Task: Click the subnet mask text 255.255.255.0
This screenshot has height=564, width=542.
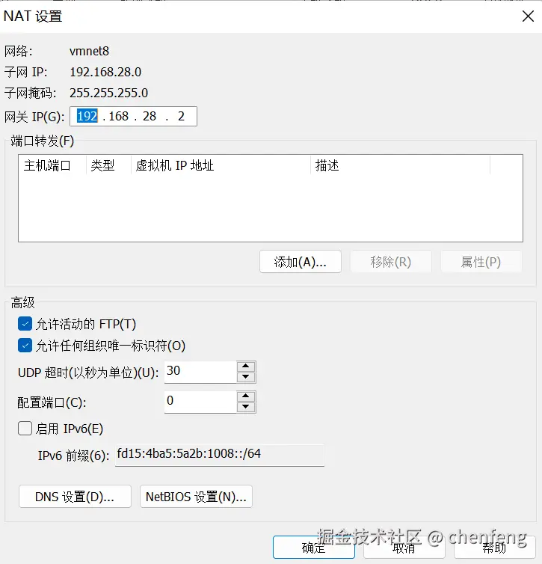Action: (108, 93)
